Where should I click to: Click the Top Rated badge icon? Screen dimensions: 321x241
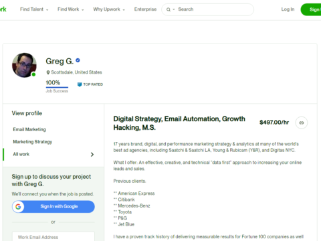click(x=80, y=84)
